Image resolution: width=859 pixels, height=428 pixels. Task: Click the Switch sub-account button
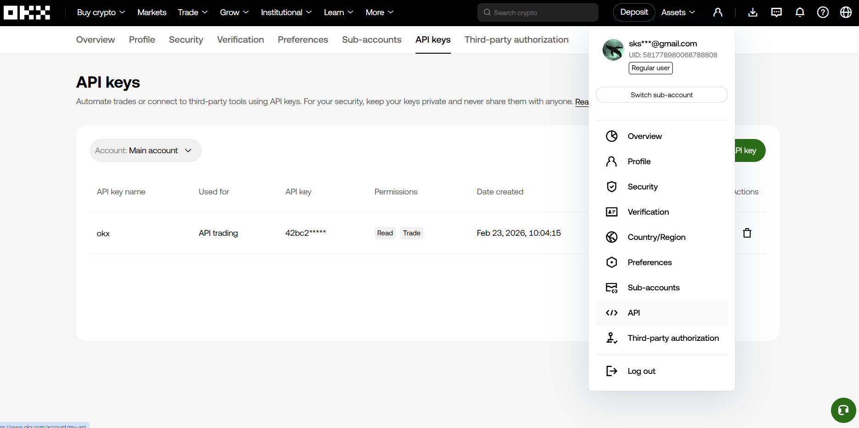[661, 95]
